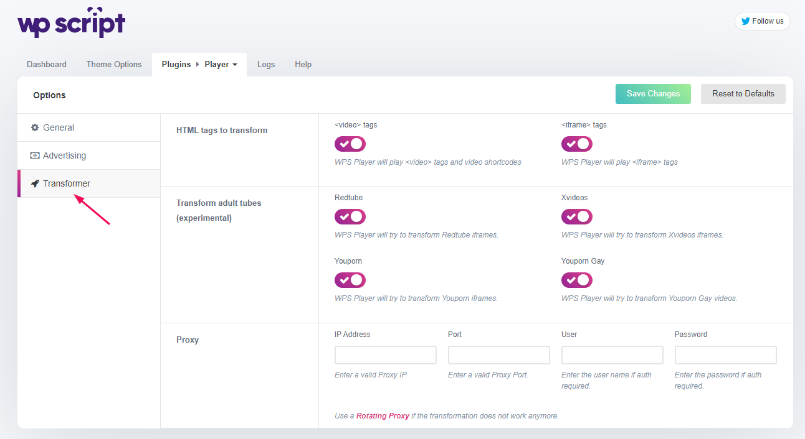Select the Advertising sidebar section
Viewport: 805px width, 439px height.
point(89,155)
